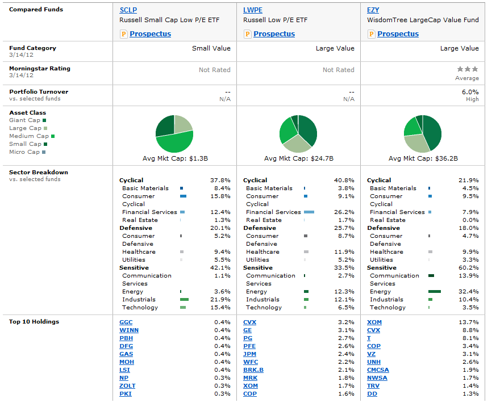Click the prospectus P icon under EZY
This screenshot has height=407, width=496.
(x=372, y=34)
